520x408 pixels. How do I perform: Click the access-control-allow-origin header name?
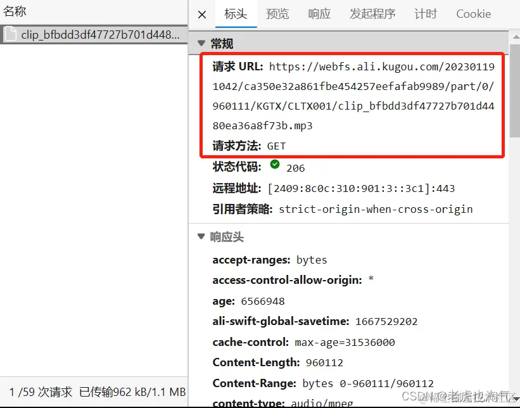pyautogui.click(x=287, y=280)
